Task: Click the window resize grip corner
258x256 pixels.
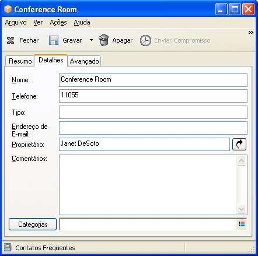Action: click(252, 250)
